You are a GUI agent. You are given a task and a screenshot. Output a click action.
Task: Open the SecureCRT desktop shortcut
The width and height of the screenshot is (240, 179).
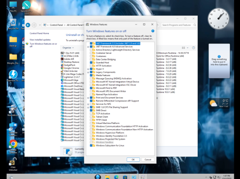26,8
